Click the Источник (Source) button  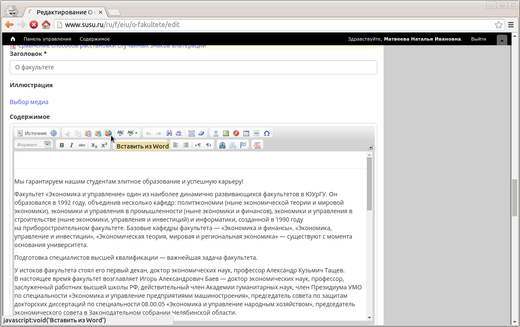click(x=32, y=133)
